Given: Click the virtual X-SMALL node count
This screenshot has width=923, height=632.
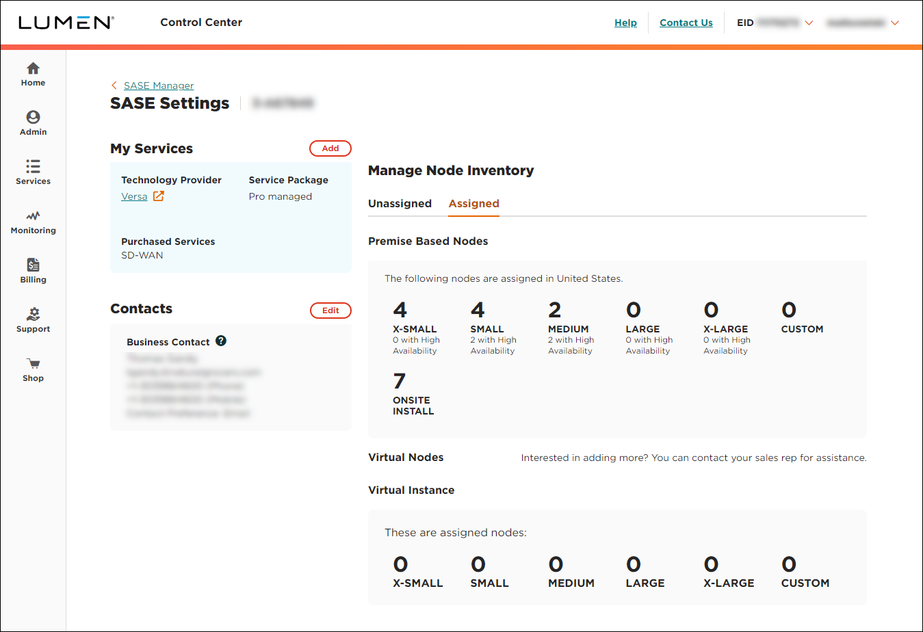Looking at the screenshot, I should coord(400,564).
